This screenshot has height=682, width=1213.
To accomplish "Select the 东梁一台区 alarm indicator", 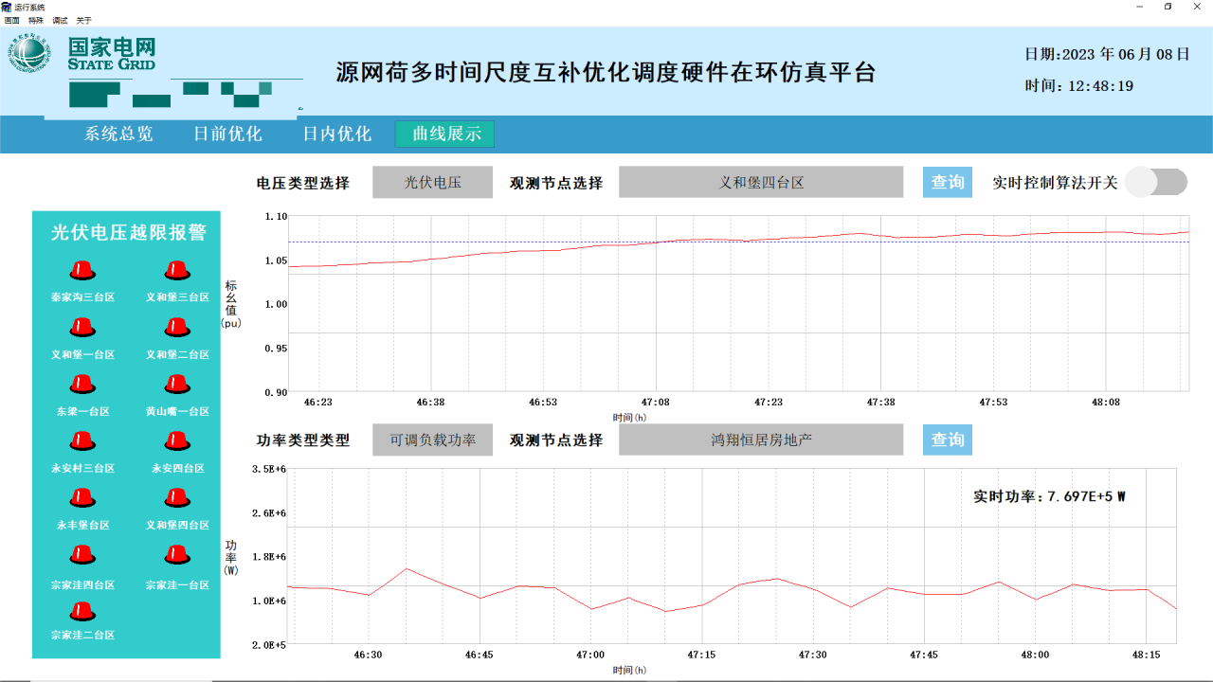I will (x=82, y=385).
